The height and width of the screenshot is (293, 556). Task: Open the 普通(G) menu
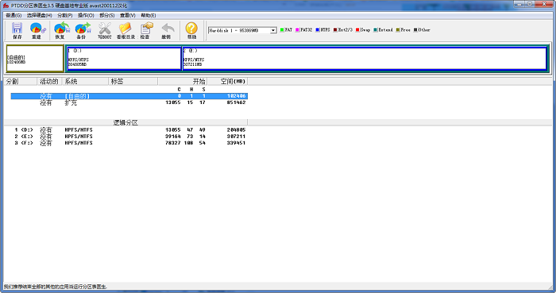coord(14,15)
